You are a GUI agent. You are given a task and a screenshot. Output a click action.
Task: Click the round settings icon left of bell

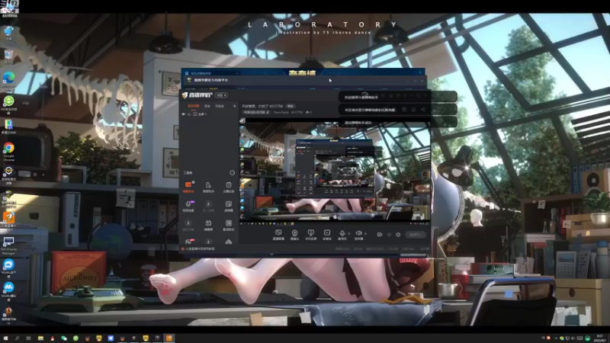click(404, 110)
